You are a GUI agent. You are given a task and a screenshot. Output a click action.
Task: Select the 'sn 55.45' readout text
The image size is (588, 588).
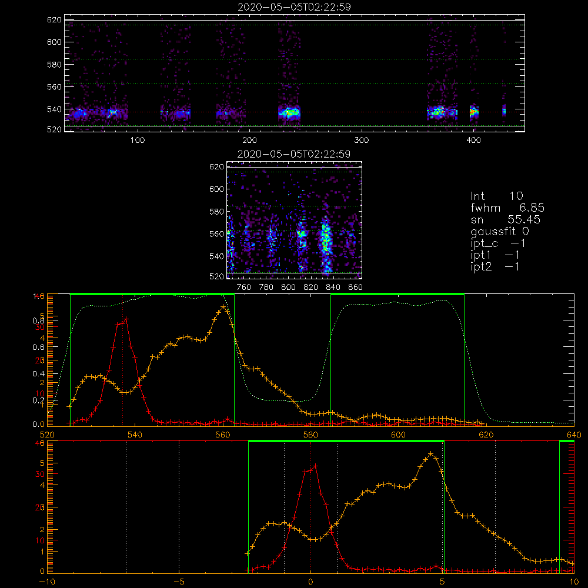point(506,219)
